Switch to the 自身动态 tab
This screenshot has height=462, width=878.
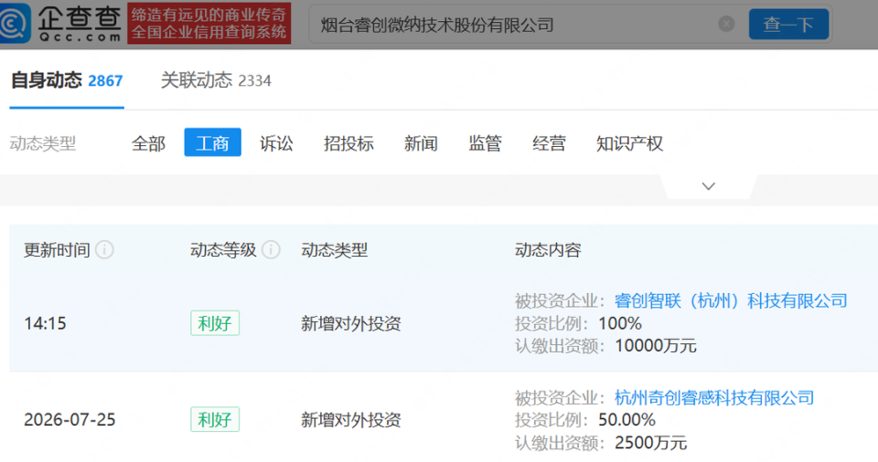point(67,80)
